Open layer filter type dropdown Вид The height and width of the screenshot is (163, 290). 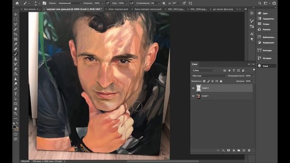coord(203,71)
